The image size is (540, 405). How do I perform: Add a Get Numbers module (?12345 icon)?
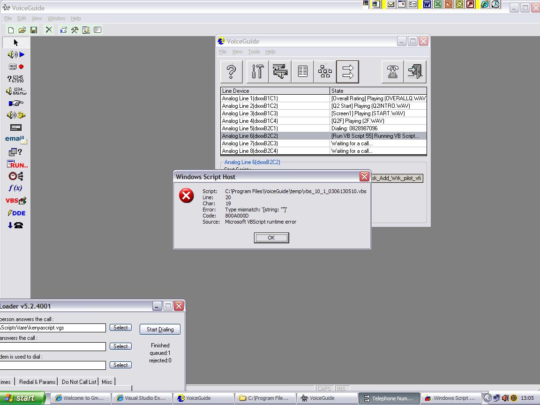(x=16, y=79)
